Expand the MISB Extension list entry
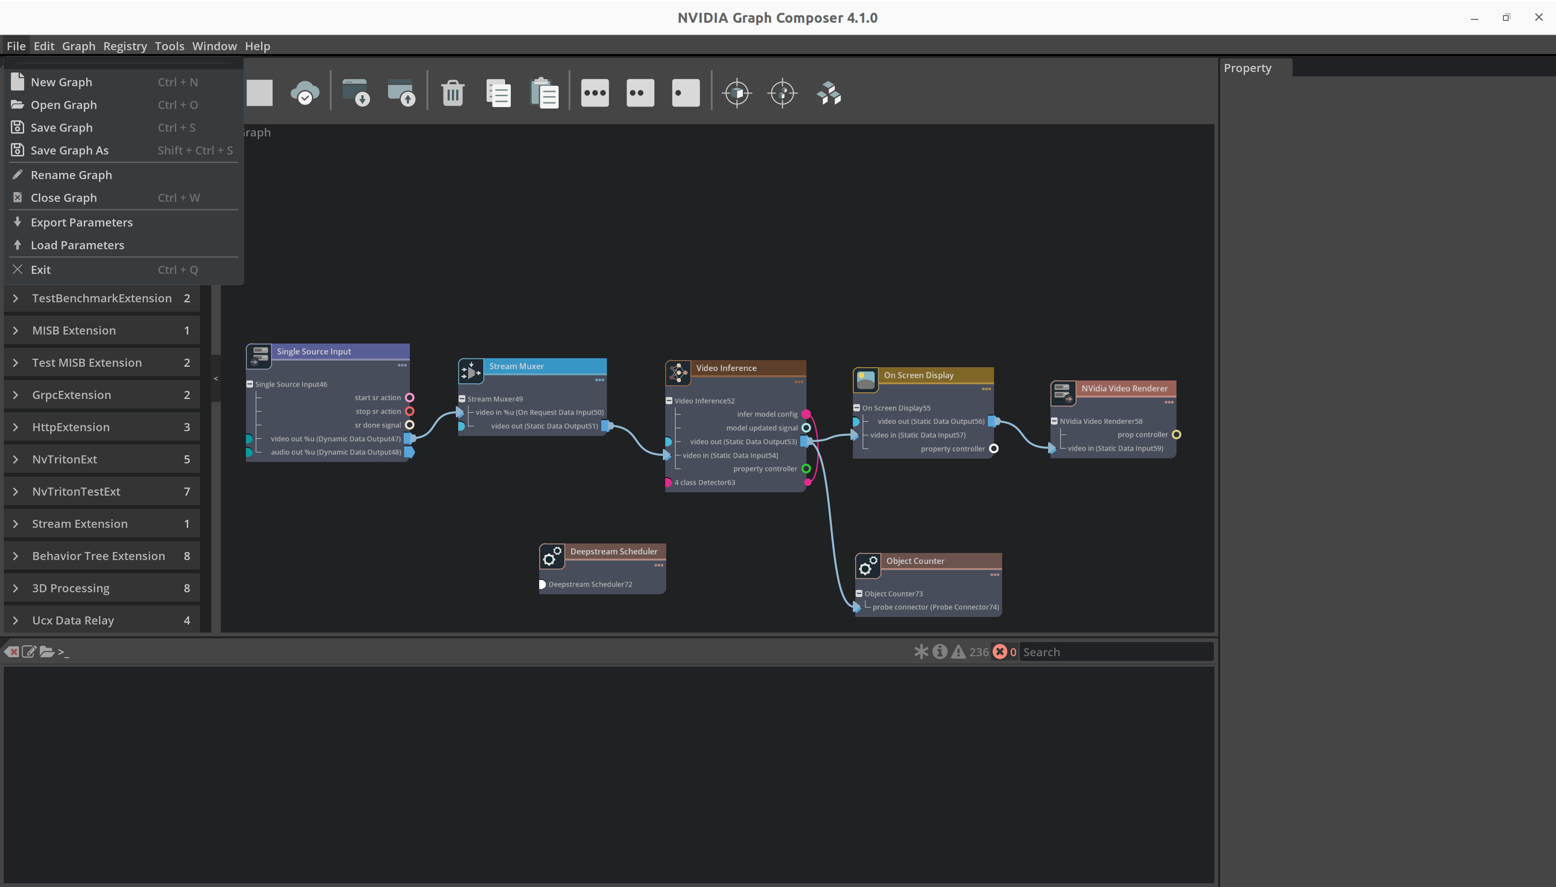Image resolution: width=1556 pixels, height=887 pixels. click(16, 331)
